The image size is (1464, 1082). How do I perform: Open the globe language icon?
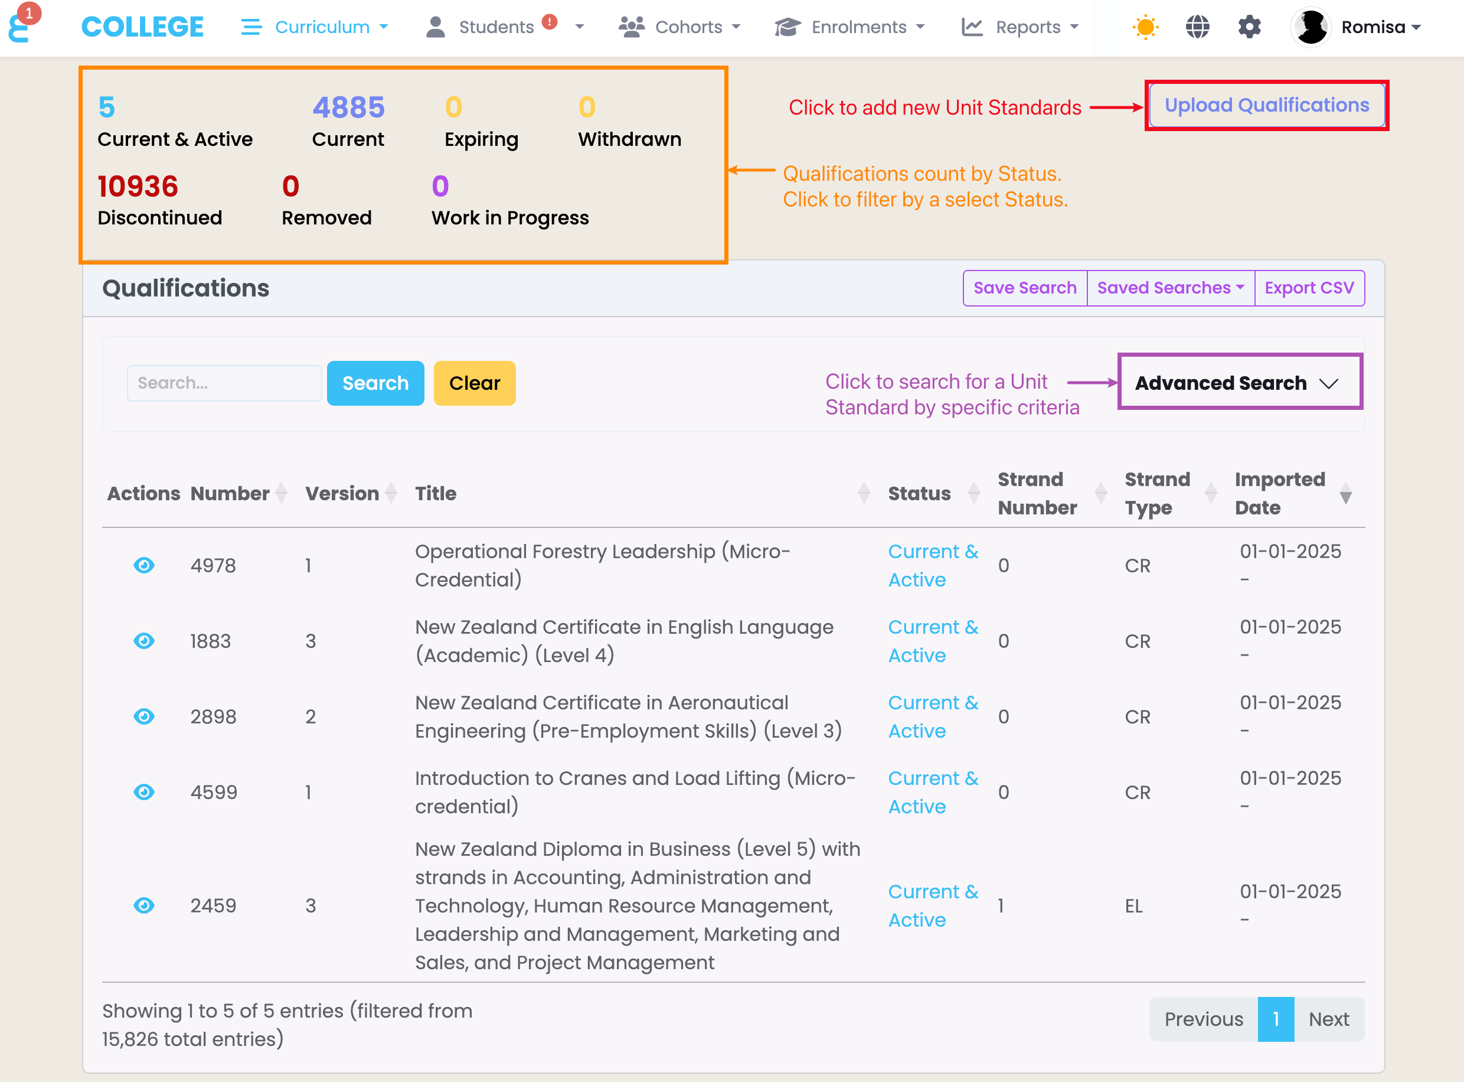pyautogui.click(x=1197, y=27)
